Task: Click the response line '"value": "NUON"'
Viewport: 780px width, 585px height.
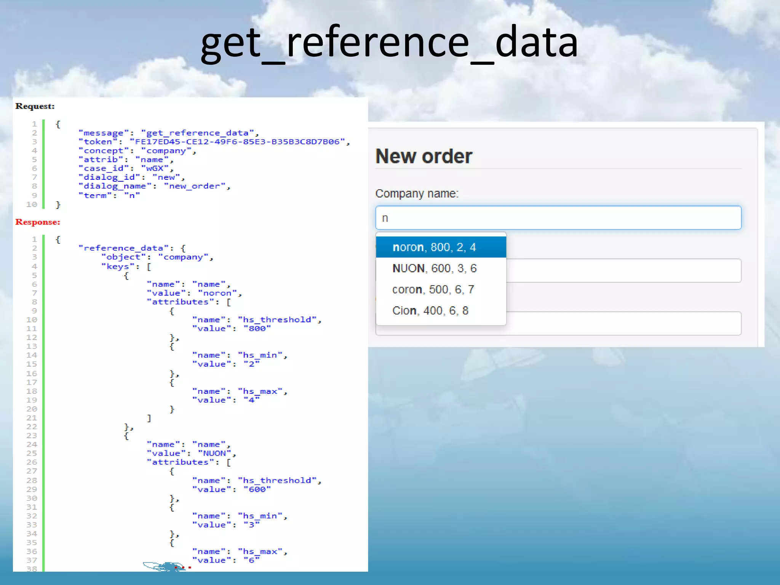Action: pyautogui.click(x=192, y=454)
